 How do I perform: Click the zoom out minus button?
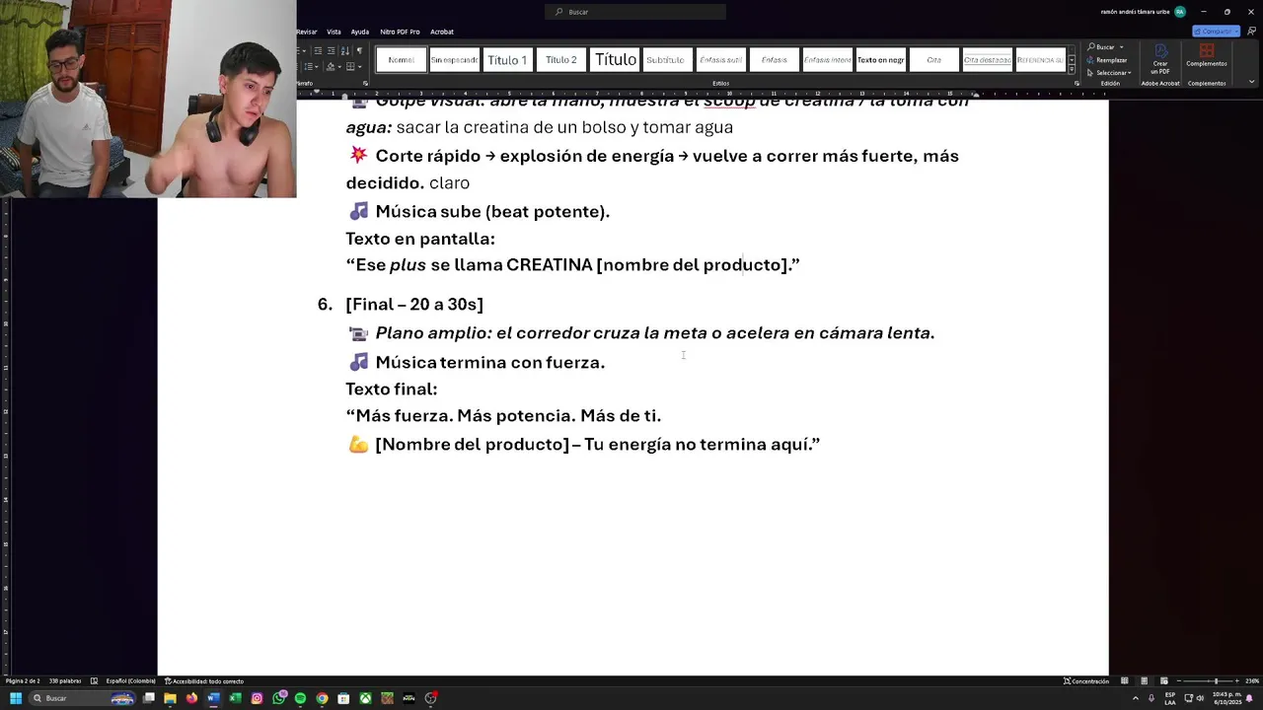click(x=1179, y=681)
